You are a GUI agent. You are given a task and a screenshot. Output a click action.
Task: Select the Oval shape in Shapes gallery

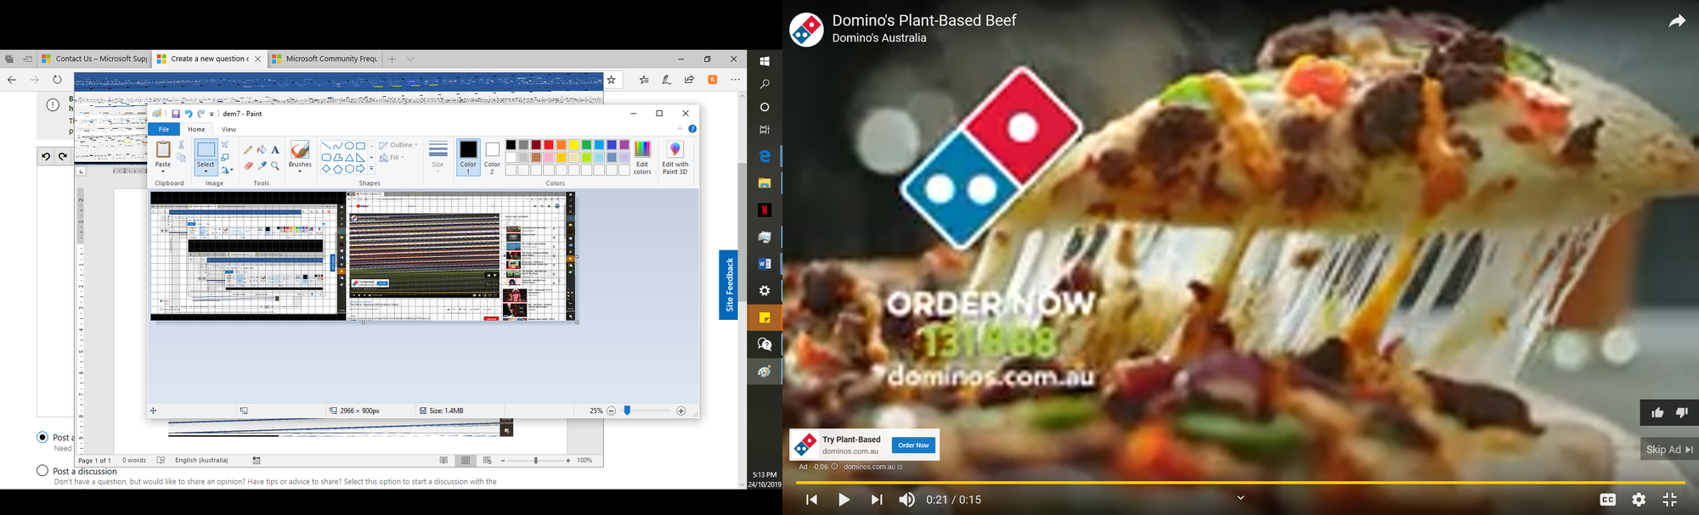tap(349, 146)
